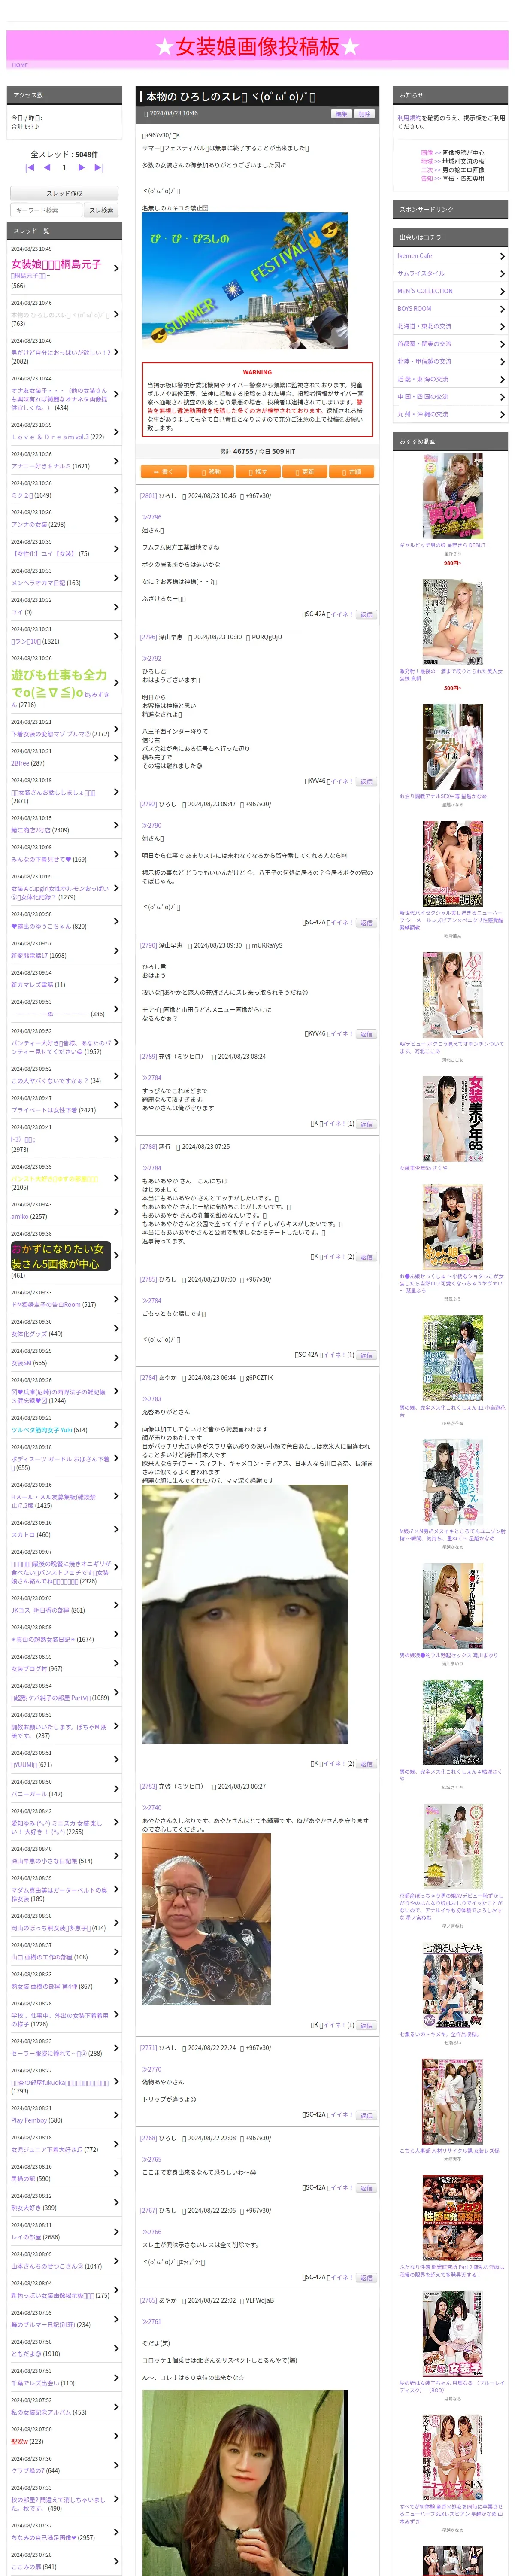
Task: Click 返信 reply on post 2801
Action: [366, 615]
